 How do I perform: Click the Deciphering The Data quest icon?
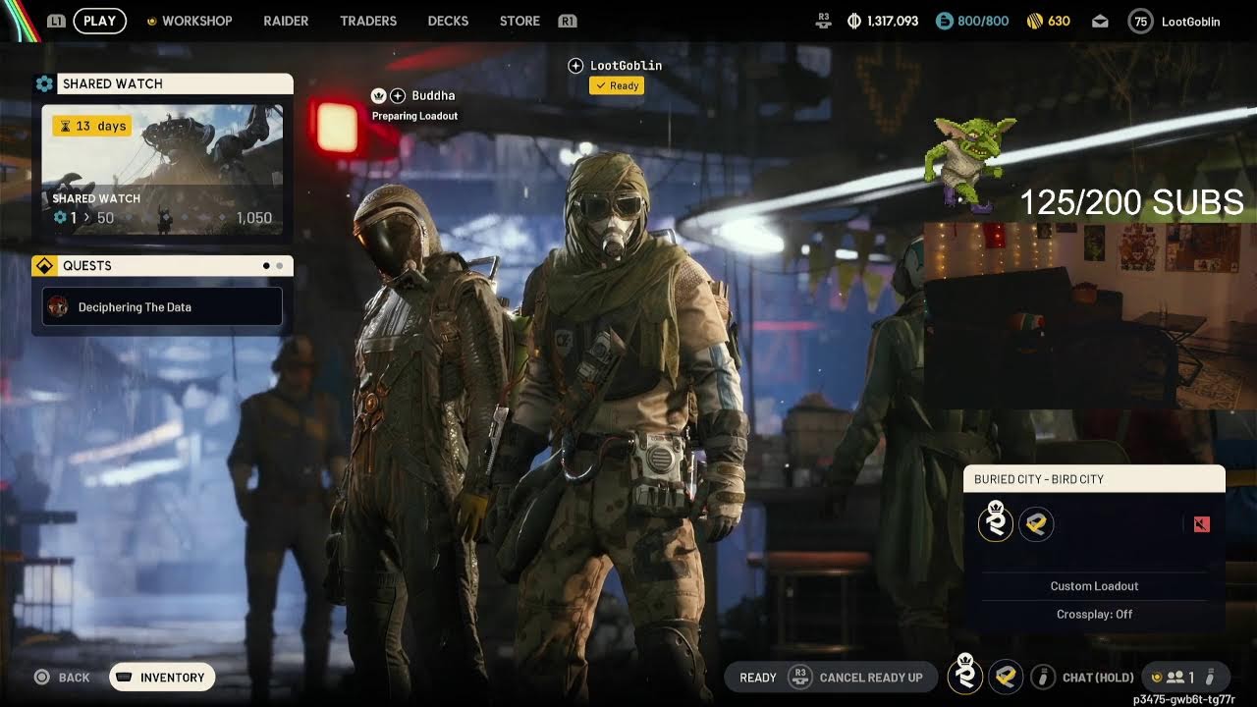pyautogui.click(x=58, y=307)
